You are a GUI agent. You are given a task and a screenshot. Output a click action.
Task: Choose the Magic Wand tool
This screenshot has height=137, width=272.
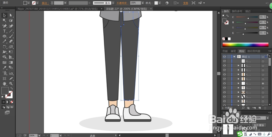tap(4, 21)
